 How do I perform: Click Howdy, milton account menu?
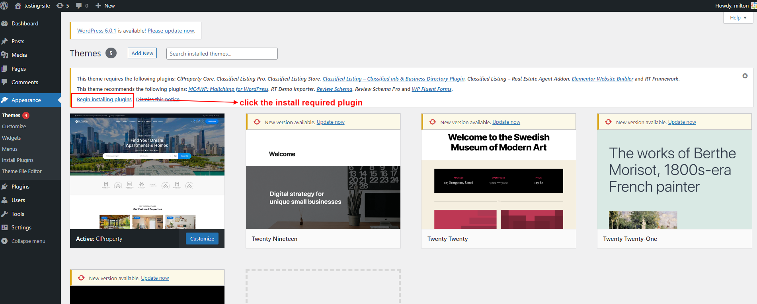click(x=732, y=6)
